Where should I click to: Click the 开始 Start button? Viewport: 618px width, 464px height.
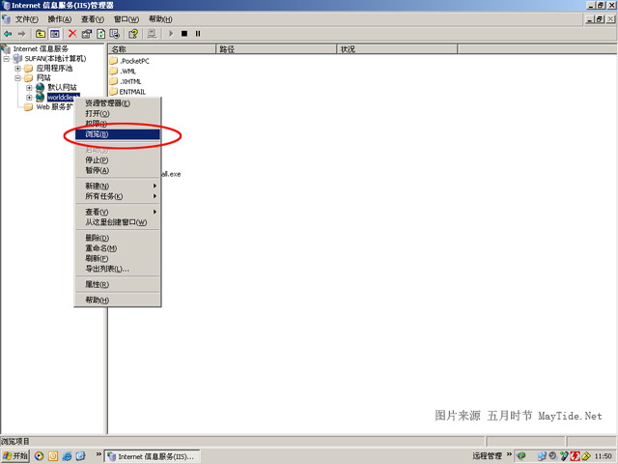coord(15,456)
